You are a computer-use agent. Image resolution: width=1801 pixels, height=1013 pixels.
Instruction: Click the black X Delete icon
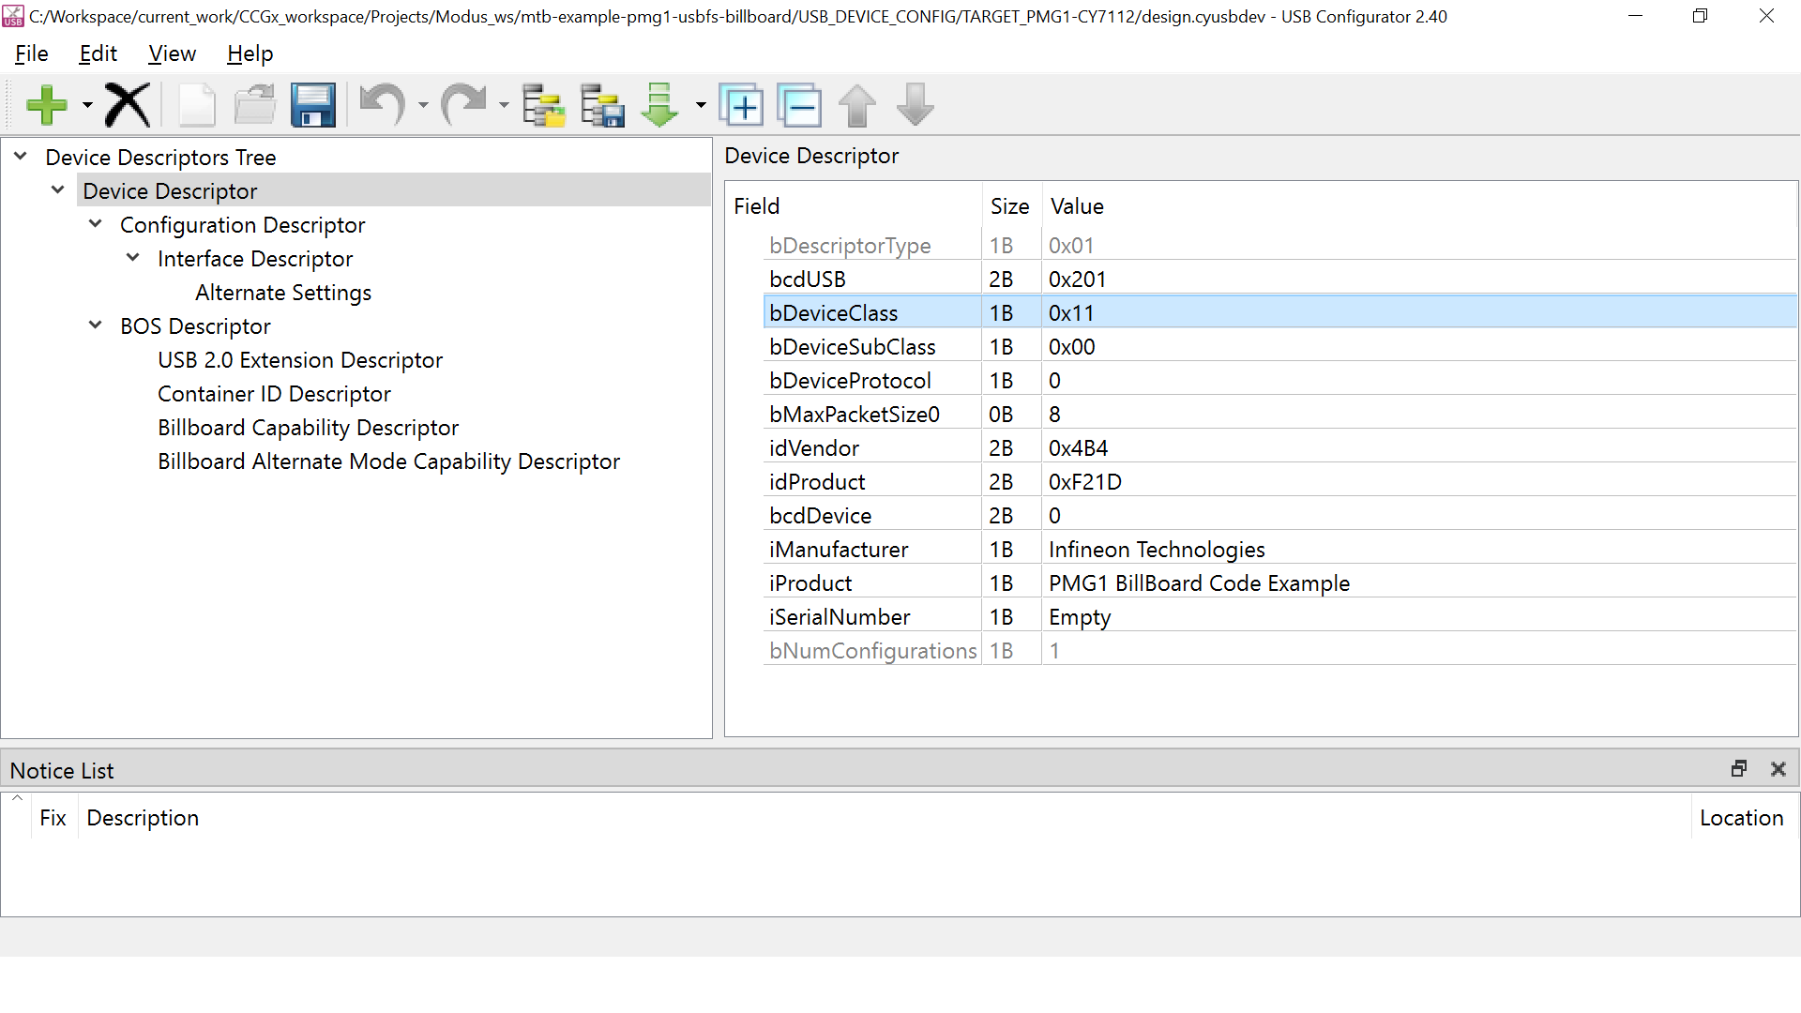point(128,105)
